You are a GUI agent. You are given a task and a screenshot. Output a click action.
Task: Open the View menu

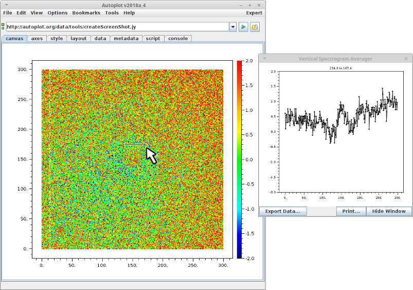point(37,13)
